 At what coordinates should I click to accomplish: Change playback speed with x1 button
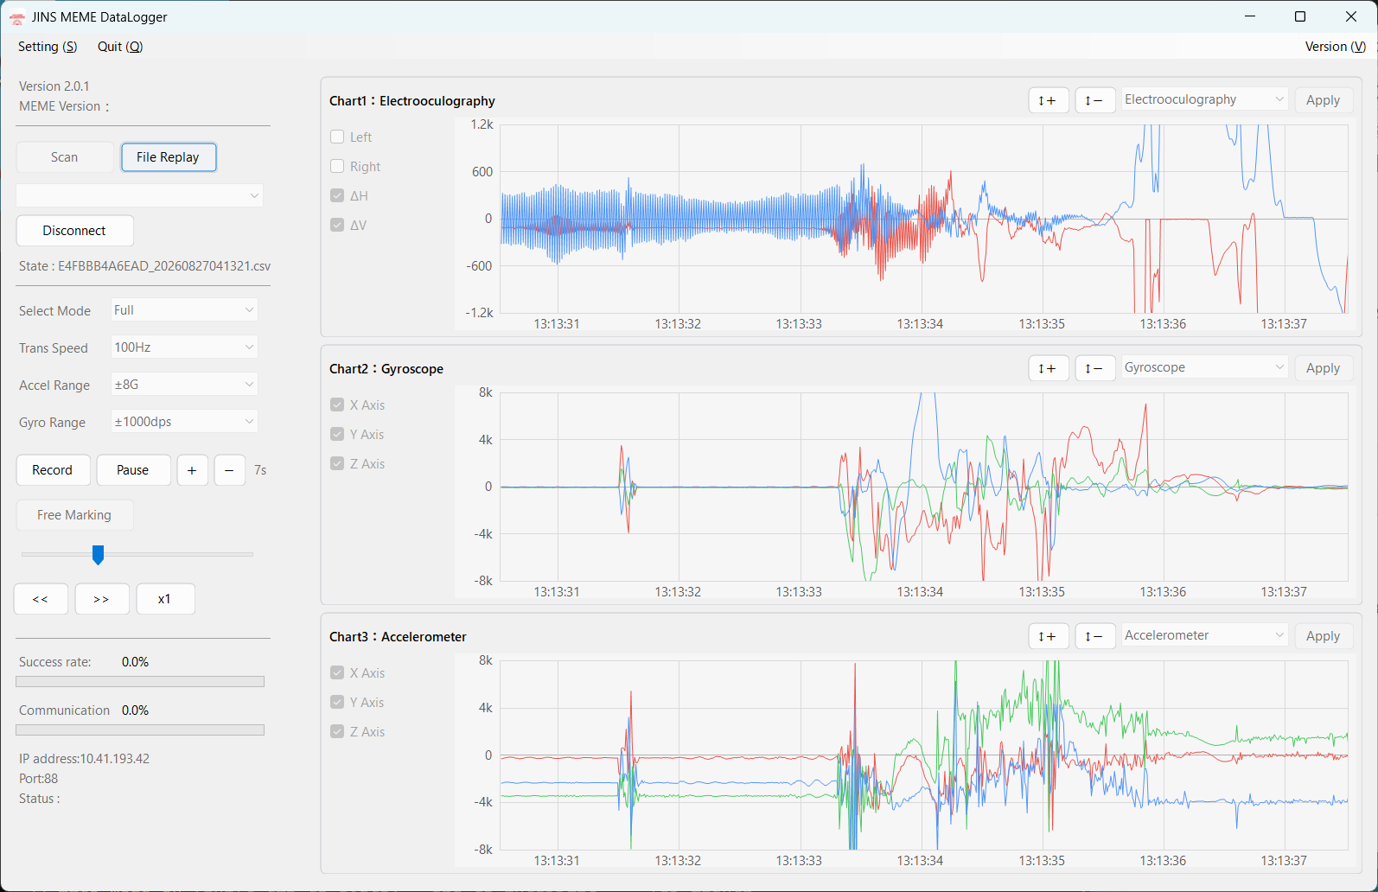tap(165, 599)
